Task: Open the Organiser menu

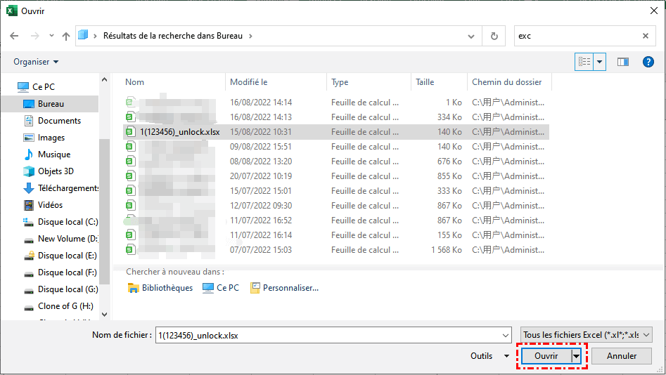Action: 36,62
